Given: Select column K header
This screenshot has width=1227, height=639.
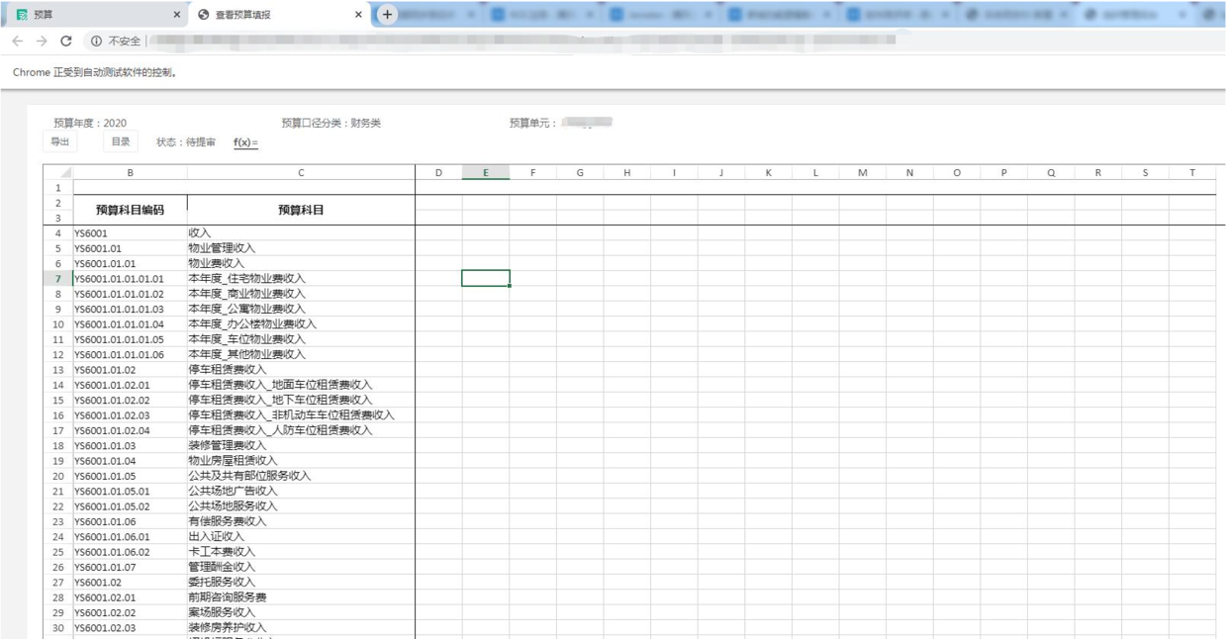Looking at the screenshot, I should (x=769, y=172).
